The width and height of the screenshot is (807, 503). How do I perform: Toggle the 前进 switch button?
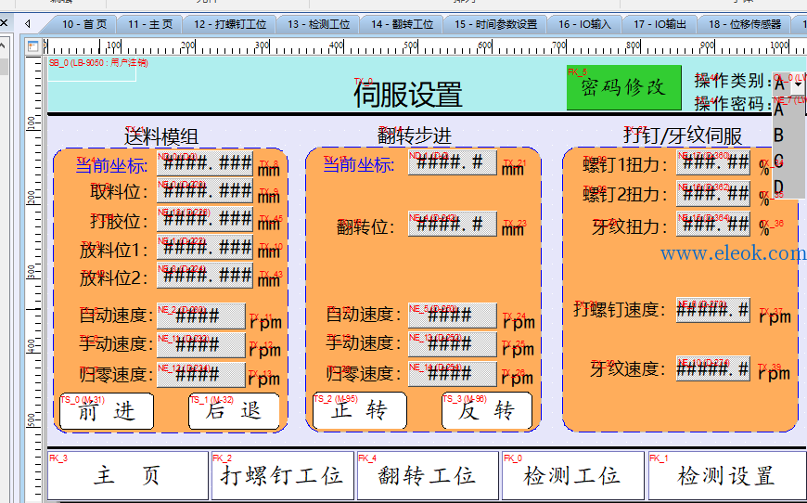(x=107, y=411)
